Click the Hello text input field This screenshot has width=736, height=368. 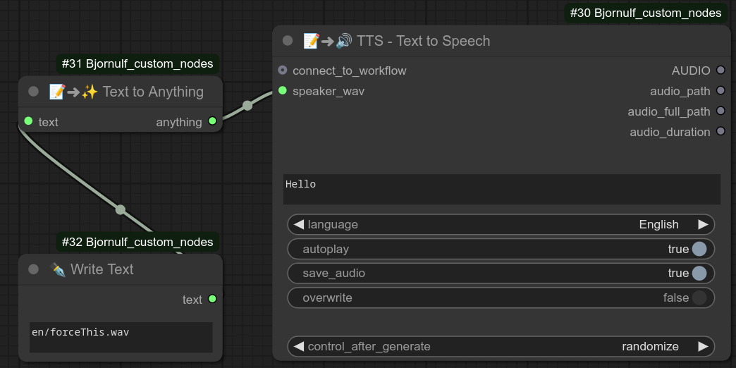pos(501,189)
